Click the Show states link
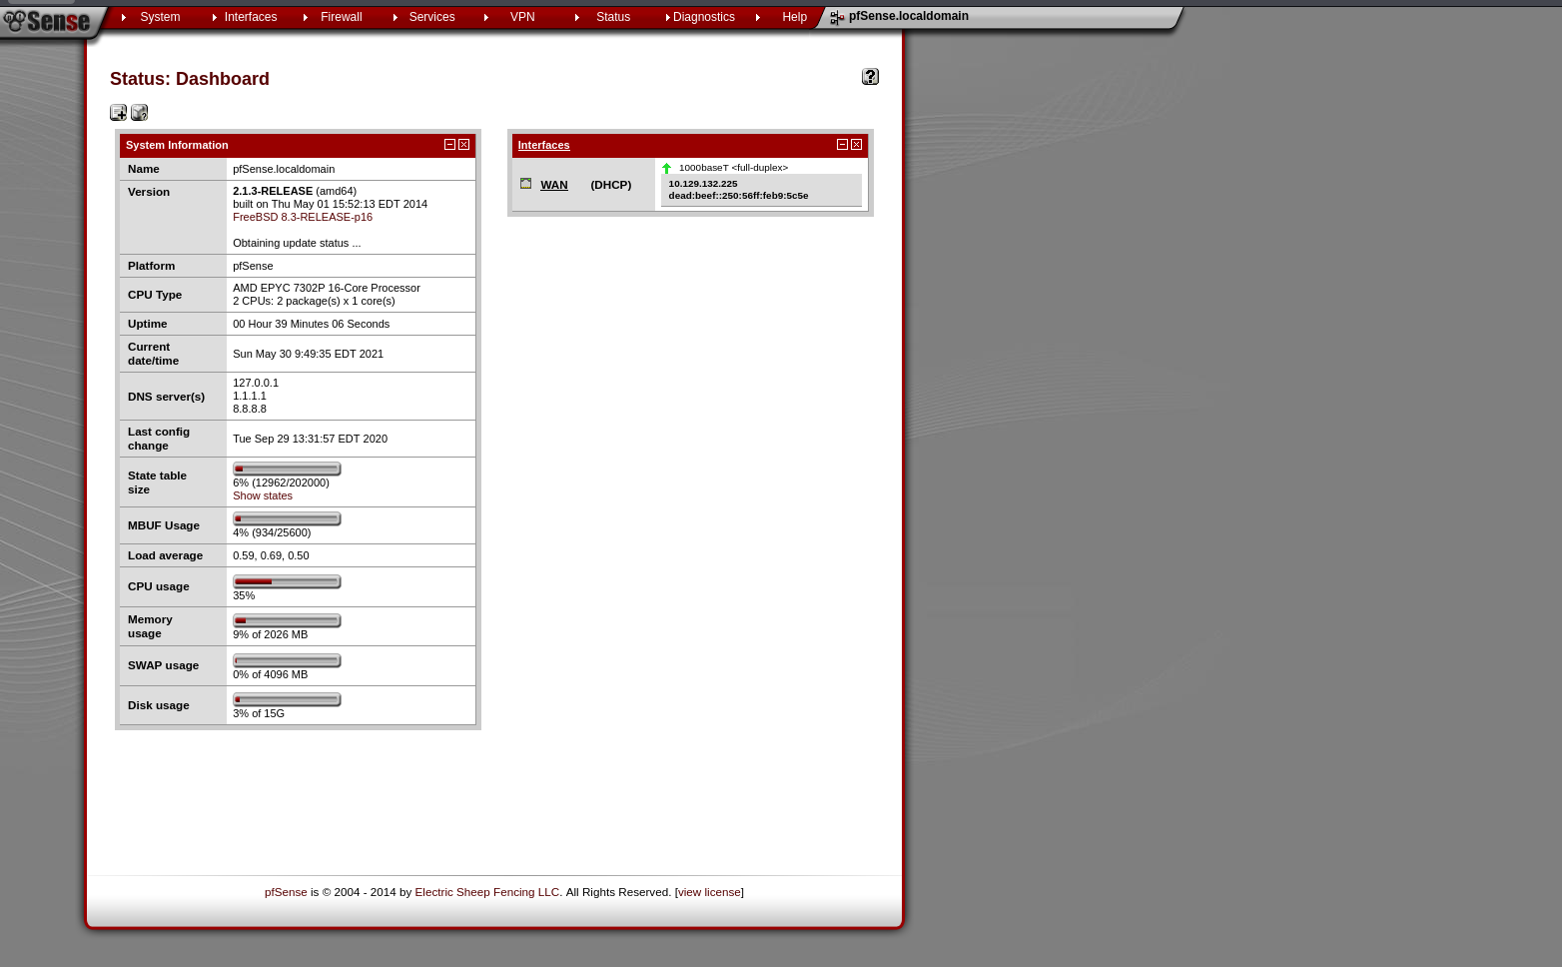Screen dimensions: 1562x967 [263, 495]
